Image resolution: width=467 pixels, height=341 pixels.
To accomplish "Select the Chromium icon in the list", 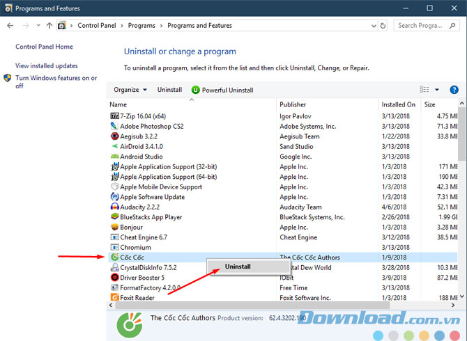I will [115, 248].
